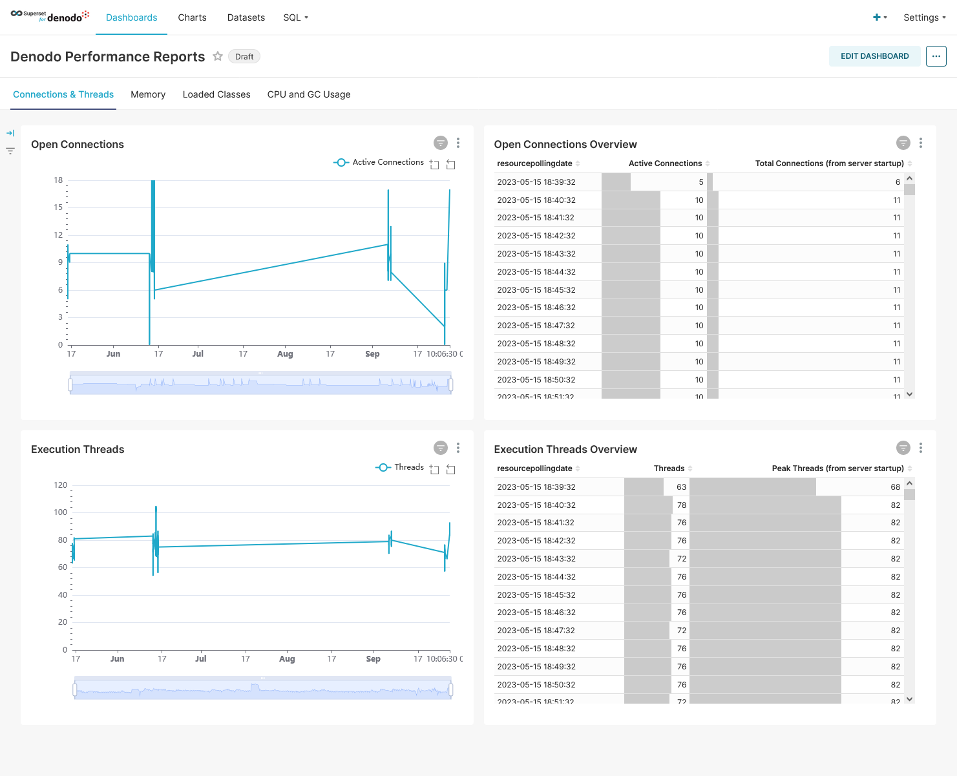Viewport: 957px width, 776px height.
Task: Show applied filters on Open Connections Overview
Action: click(903, 143)
